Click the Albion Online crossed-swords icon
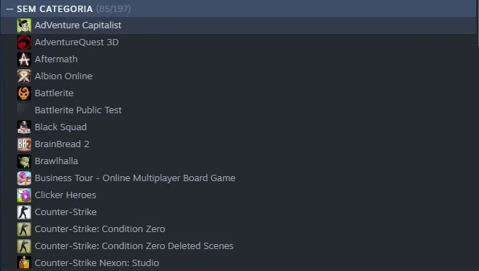The height and width of the screenshot is (271, 479). point(24,76)
